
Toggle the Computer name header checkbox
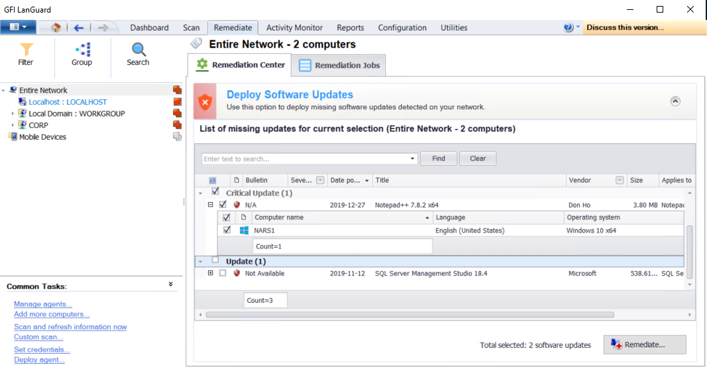coord(227,217)
